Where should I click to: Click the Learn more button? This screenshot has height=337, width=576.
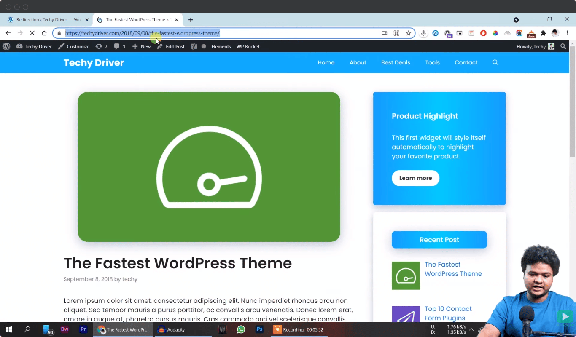[x=415, y=178]
